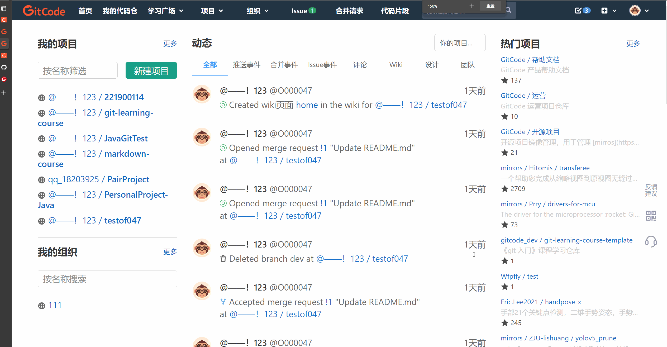
Task: Open hot project mirrors / Prry / drivers-for-mcu
Action: coord(548,204)
